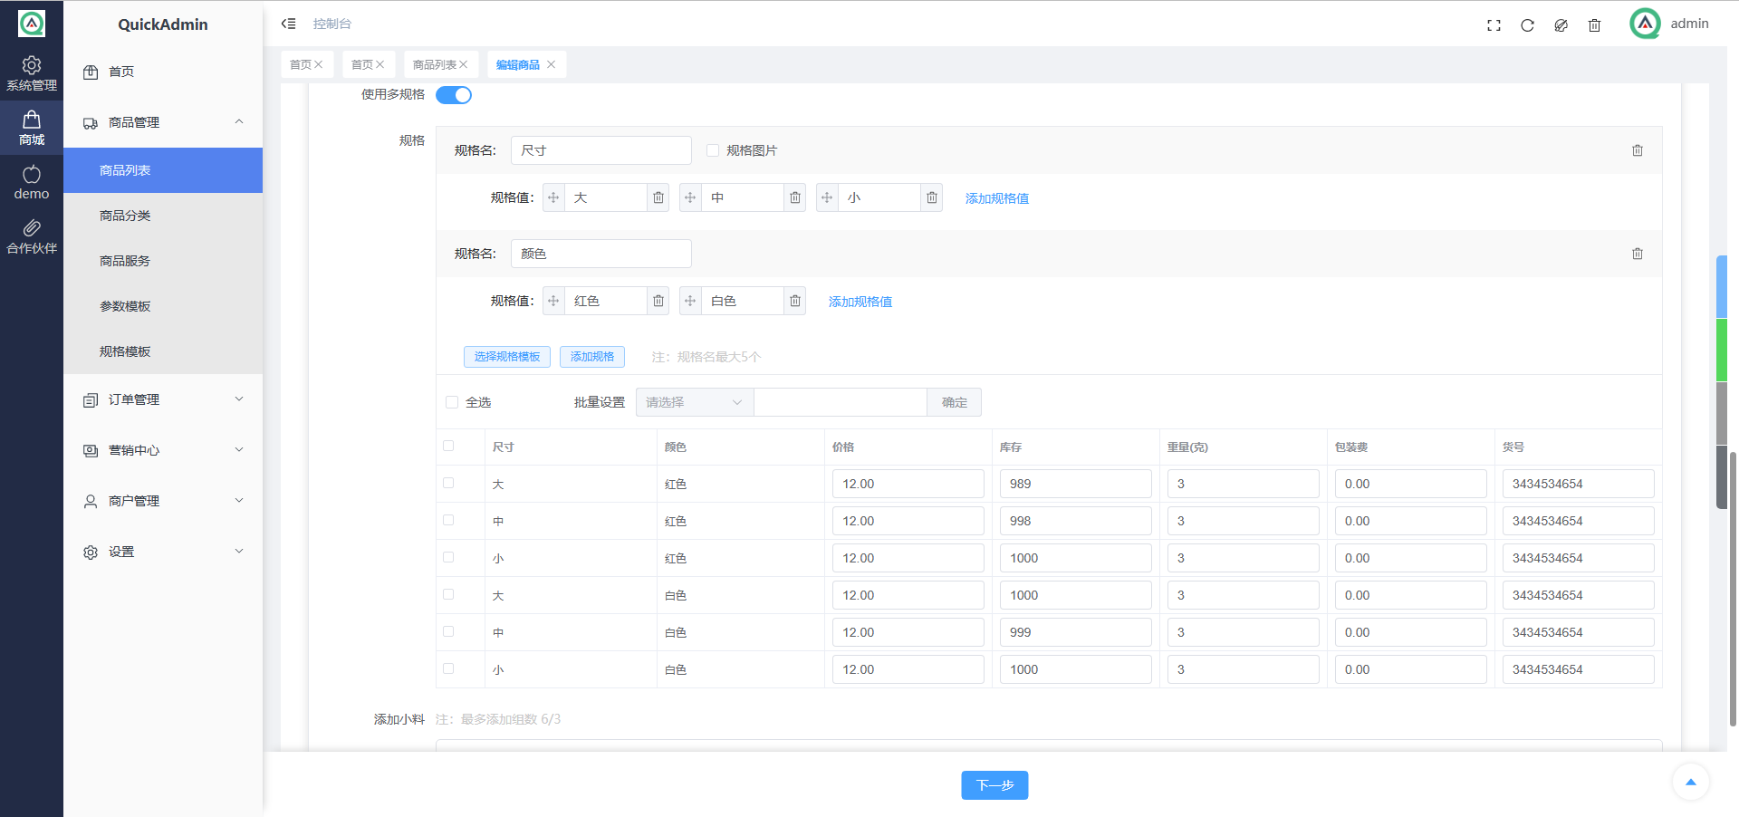The height and width of the screenshot is (817, 1739).
Task: Click the 下一步 button
Action: click(994, 785)
